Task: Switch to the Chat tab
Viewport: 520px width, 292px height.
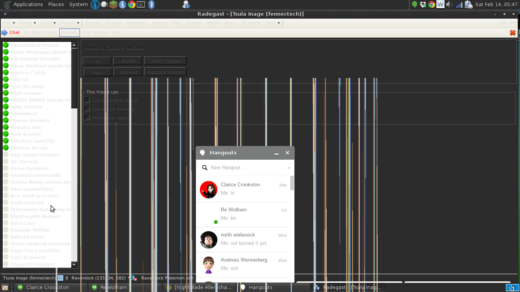Action: [14, 33]
